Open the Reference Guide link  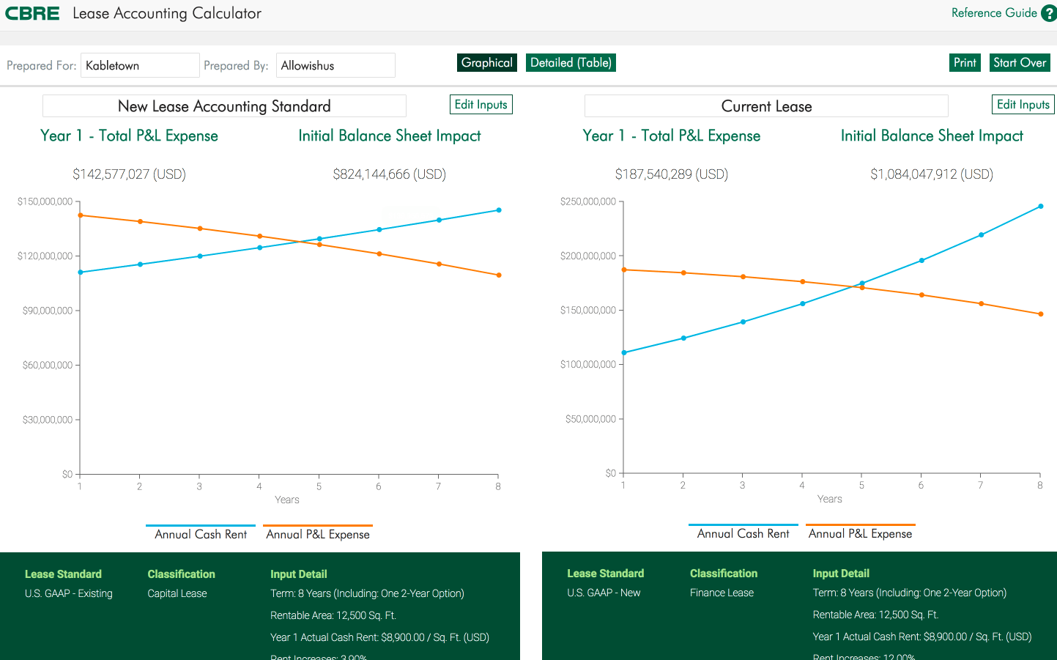pyautogui.click(x=994, y=13)
